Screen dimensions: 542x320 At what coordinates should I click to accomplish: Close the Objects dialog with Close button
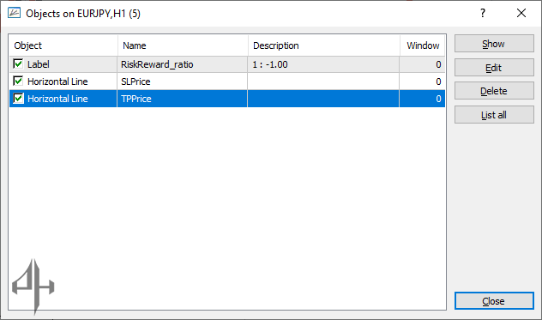[x=494, y=301]
